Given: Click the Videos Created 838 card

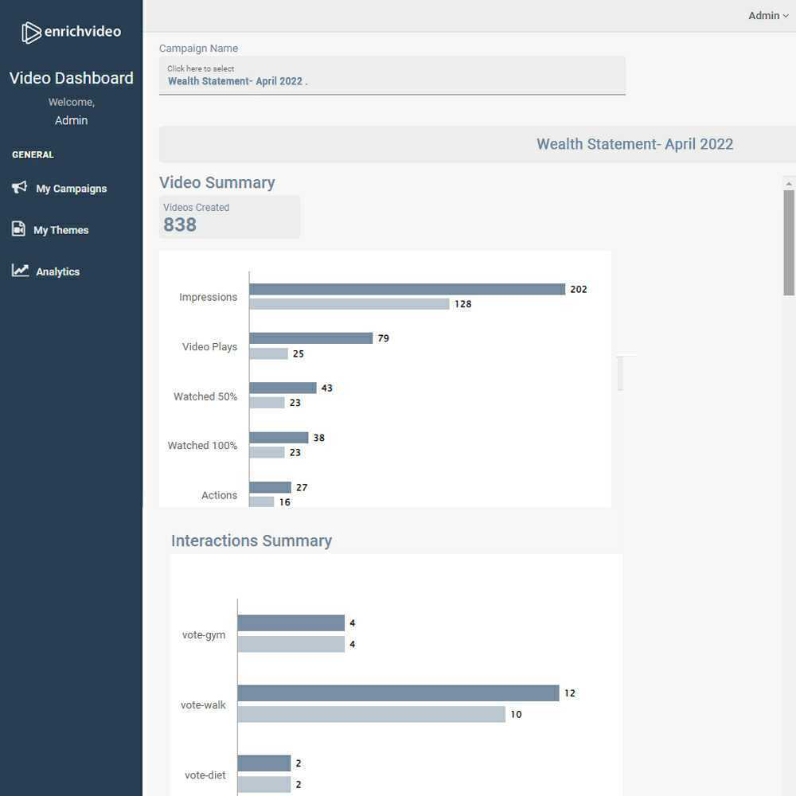Looking at the screenshot, I should click(x=229, y=217).
